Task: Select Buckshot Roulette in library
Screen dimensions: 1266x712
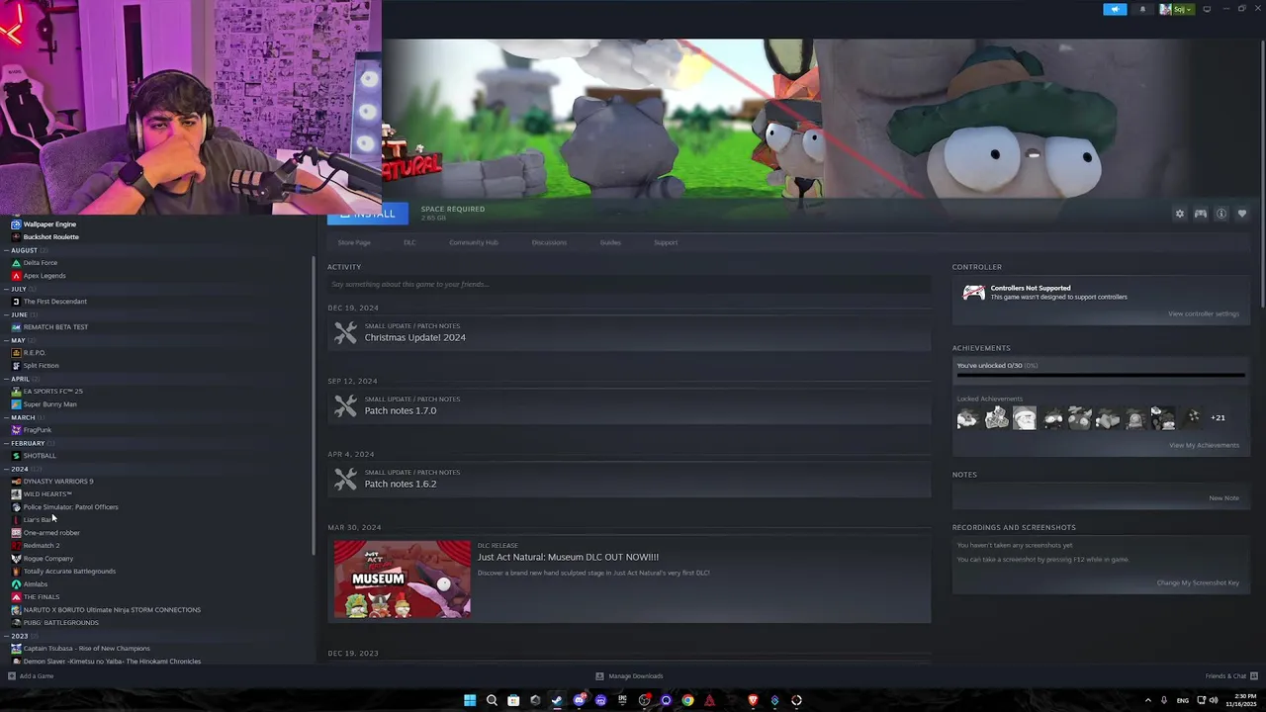Action: coord(50,237)
